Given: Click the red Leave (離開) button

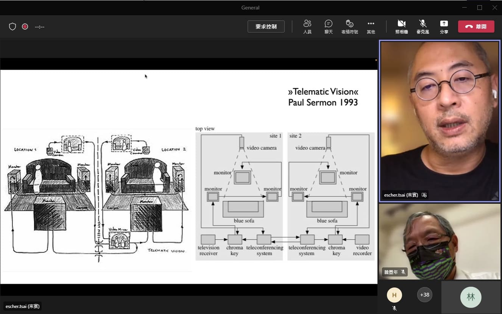Looking at the screenshot, I should coord(476,27).
